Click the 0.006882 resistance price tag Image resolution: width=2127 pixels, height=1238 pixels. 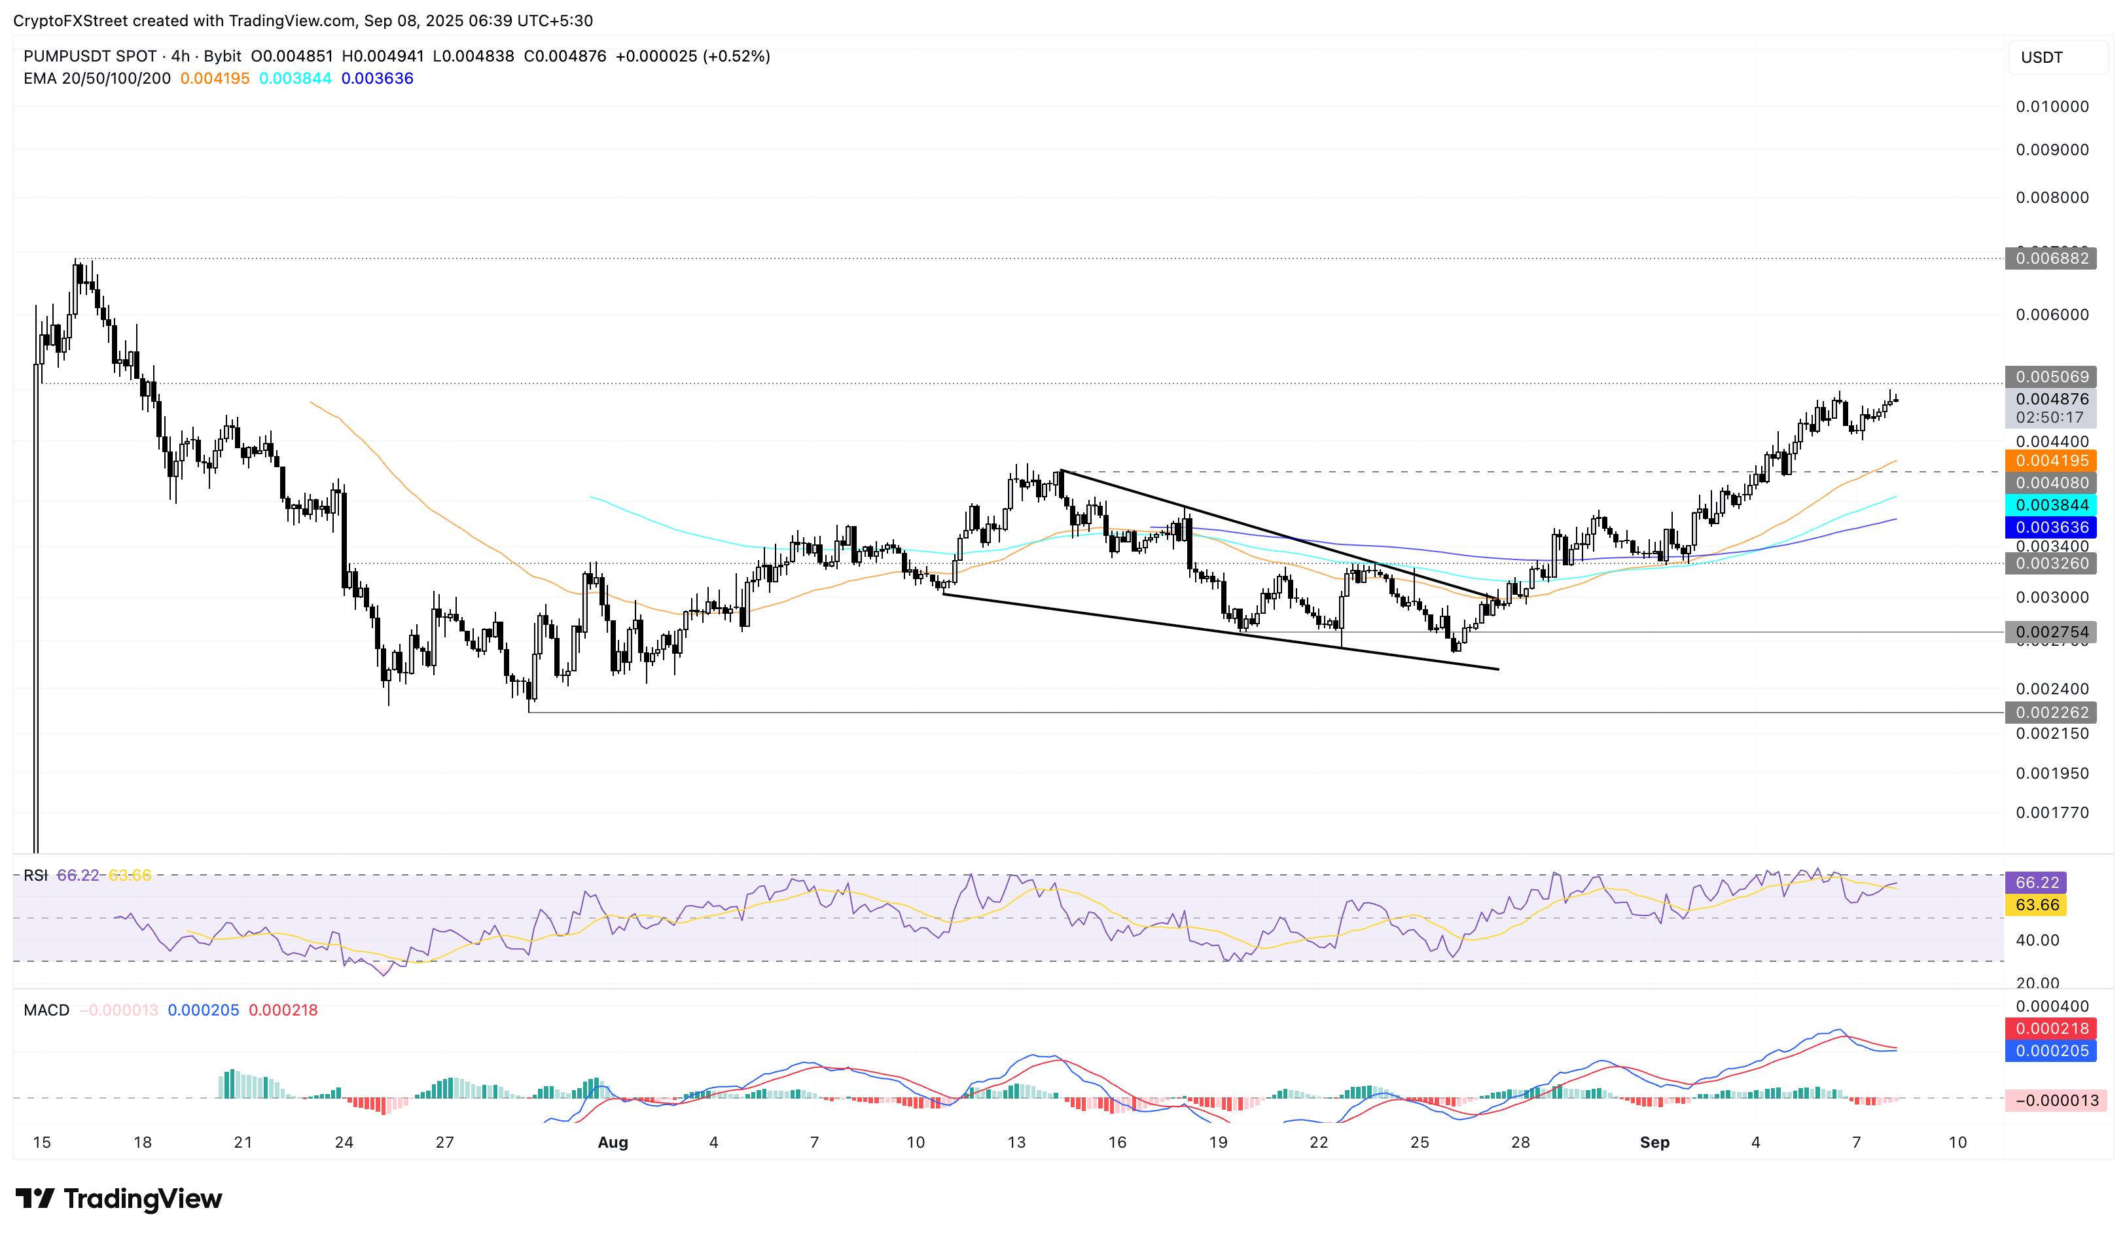point(2051,258)
